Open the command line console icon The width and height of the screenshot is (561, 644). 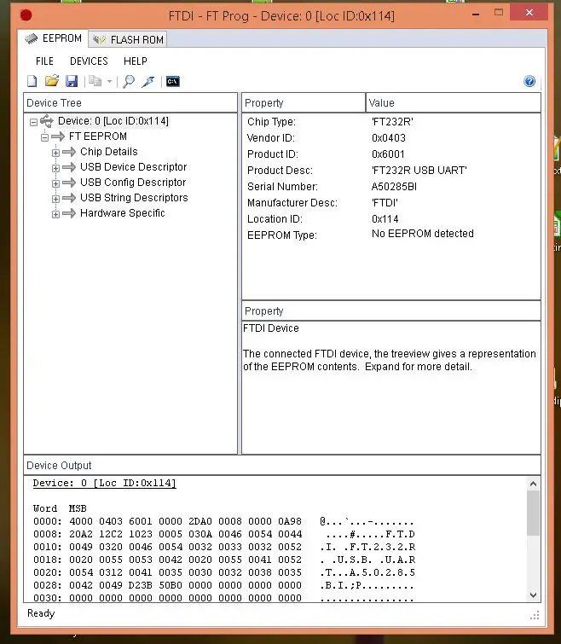(173, 81)
